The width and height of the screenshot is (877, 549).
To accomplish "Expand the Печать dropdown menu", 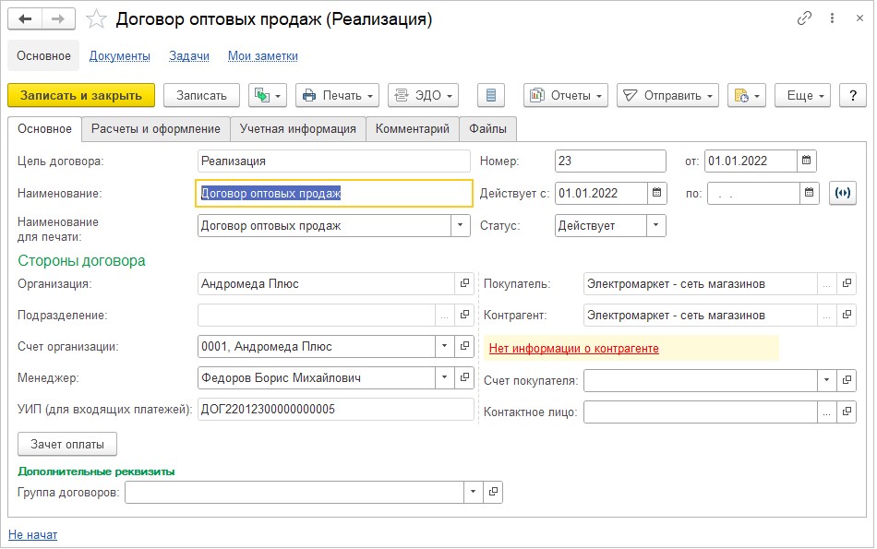I will (x=337, y=95).
